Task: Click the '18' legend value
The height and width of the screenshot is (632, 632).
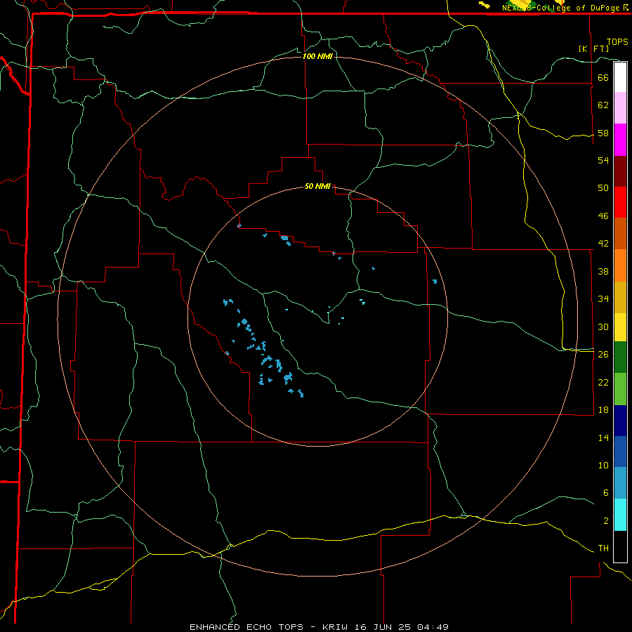Action: coord(603,410)
